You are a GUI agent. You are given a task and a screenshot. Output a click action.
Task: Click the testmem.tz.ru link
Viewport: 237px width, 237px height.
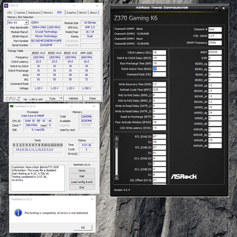(x=82, y=165)
